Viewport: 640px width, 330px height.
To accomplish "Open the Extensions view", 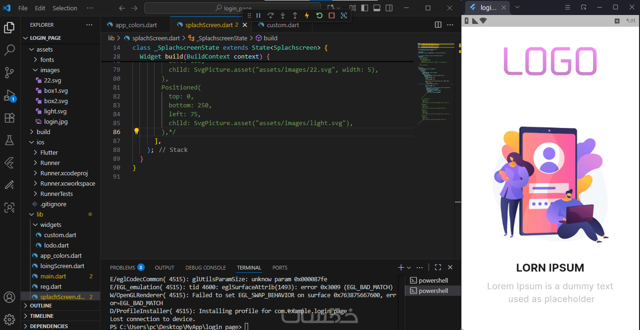I will tap(9, 118).
